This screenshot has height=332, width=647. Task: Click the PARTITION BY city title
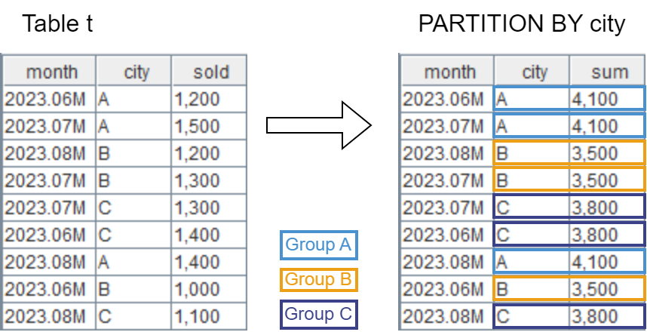522,24
